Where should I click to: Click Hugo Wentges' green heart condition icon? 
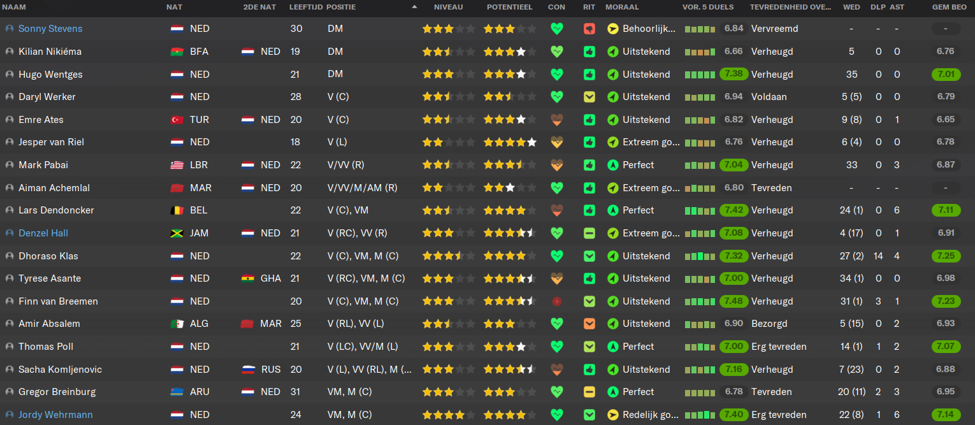557,74
